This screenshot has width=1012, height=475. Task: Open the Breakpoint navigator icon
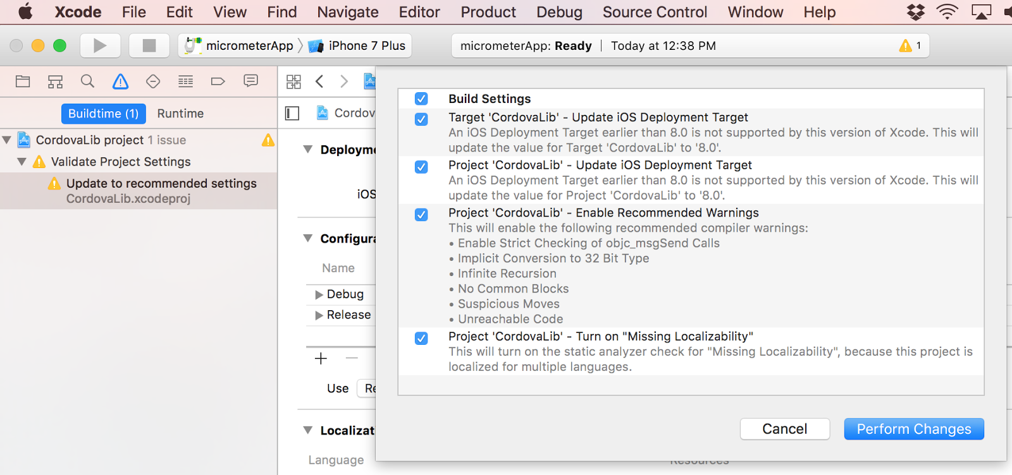218,81
